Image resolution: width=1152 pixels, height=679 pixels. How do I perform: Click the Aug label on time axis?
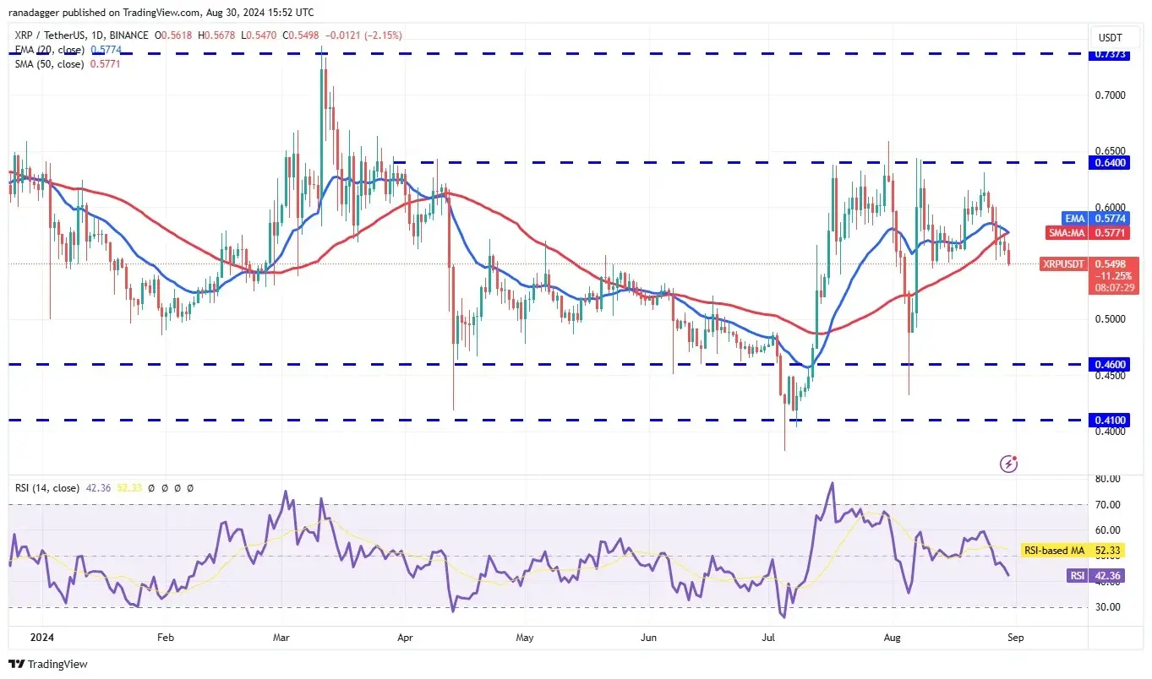893,638
